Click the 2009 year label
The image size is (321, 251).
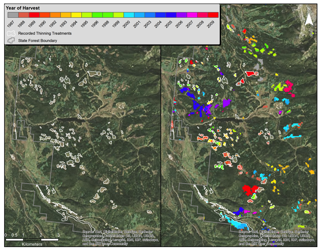211,24
